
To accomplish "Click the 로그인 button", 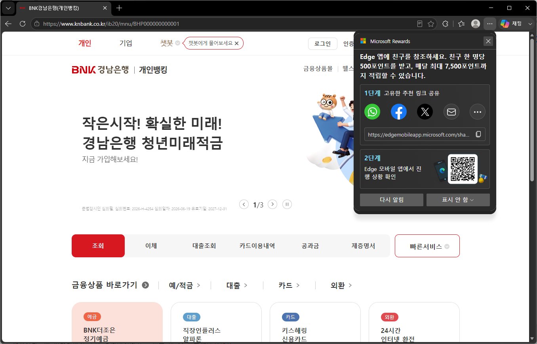I will (322, 44).
